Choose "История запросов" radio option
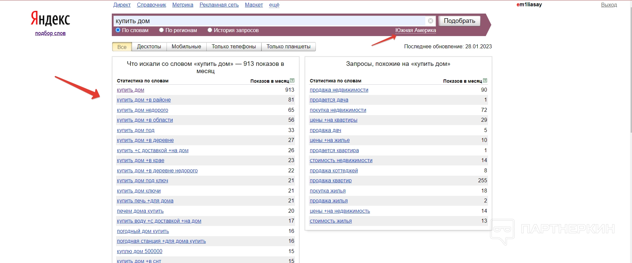The height and width of the screenshot is (263, 632). 210,30
